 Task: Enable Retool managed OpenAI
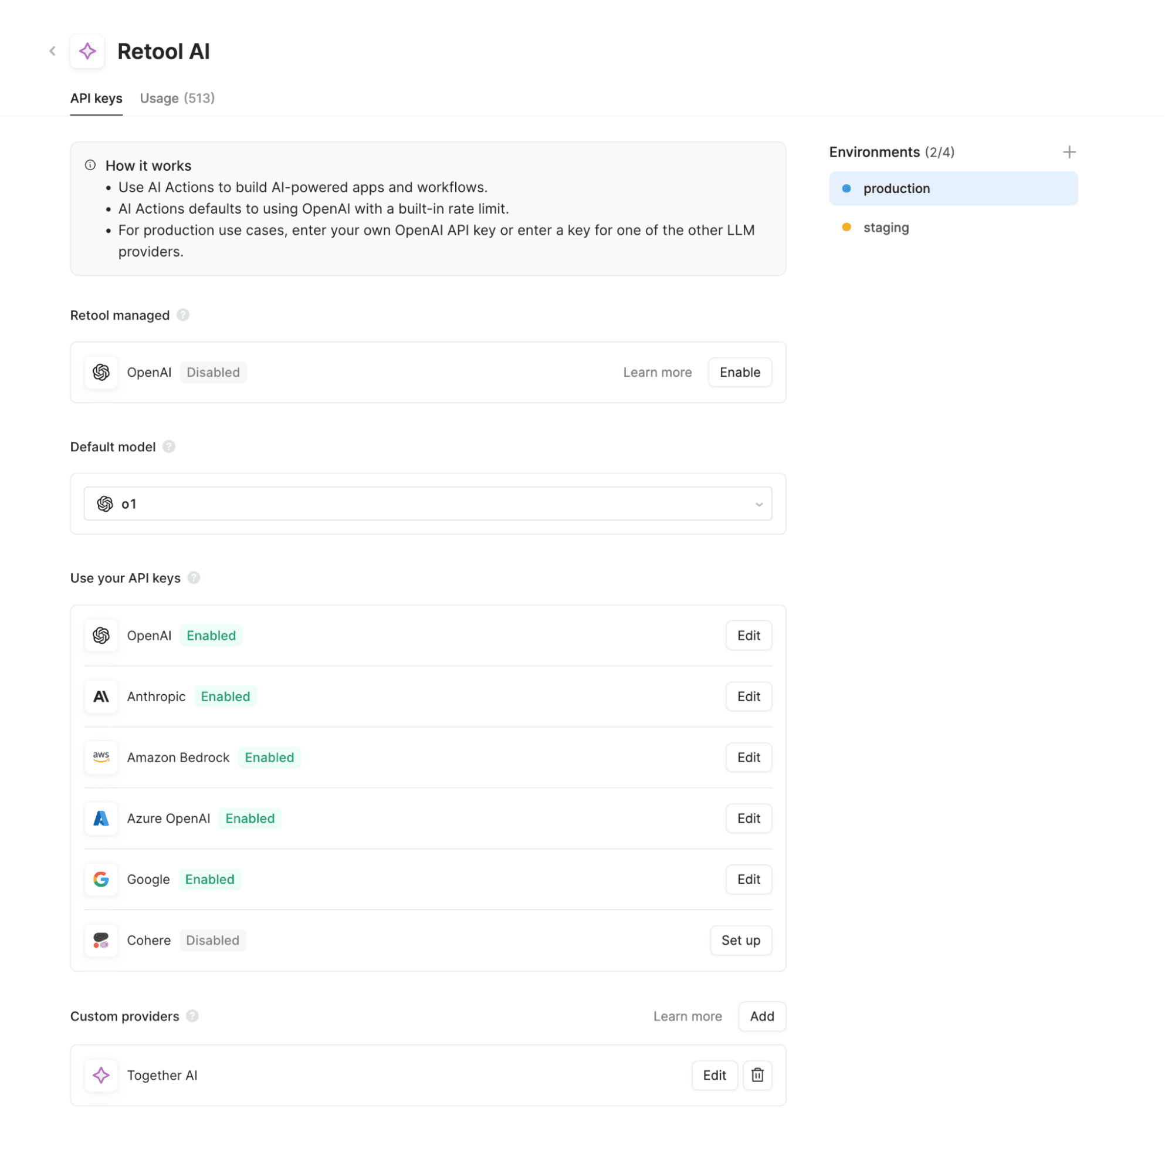740,372
